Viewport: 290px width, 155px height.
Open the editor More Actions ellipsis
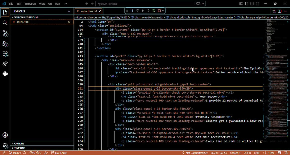tap(285, 12)
